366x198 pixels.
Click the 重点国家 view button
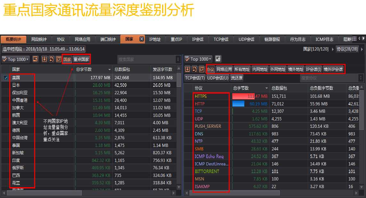click(81, 59)
